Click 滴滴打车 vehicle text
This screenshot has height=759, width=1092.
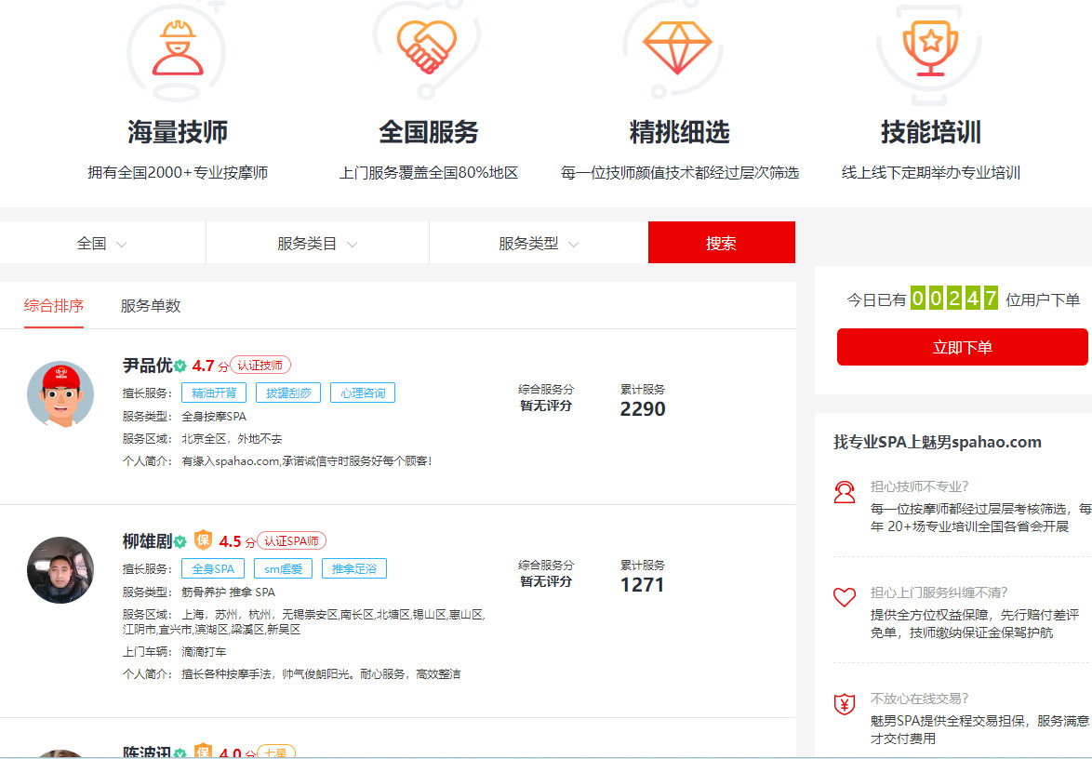pyautogui.click(x=204, y=652)
